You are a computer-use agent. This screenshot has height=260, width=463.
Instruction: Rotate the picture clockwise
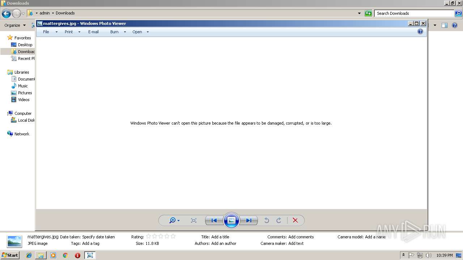pyautogui.click(x=279, y=220)
